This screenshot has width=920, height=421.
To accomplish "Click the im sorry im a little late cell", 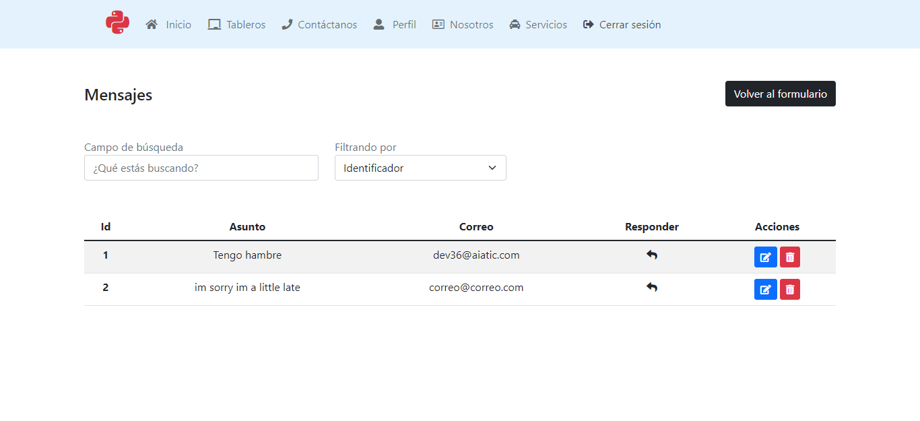I will (x=247, y=288).
